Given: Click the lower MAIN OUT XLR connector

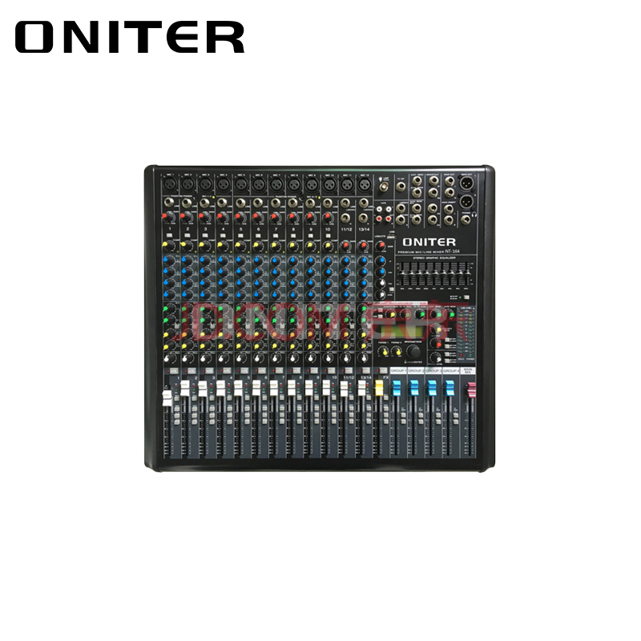Looking at the screenshot, I should pyautogui.click(x=466, y=202).
